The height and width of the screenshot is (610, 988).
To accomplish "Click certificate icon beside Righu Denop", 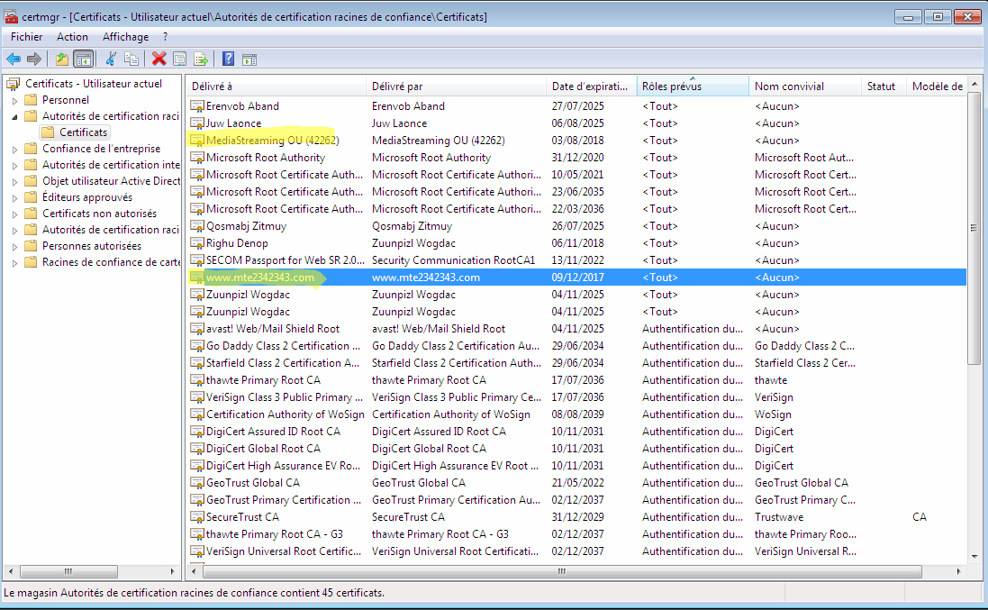I will click(x=197, y=243).
